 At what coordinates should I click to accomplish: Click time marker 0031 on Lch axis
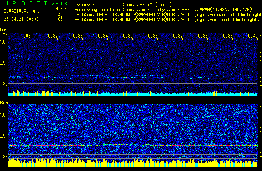(x=28, y=36)
